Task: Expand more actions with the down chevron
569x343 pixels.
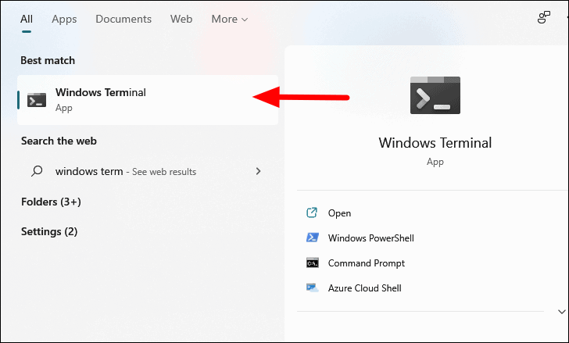Action: click(x=562, y=312)
